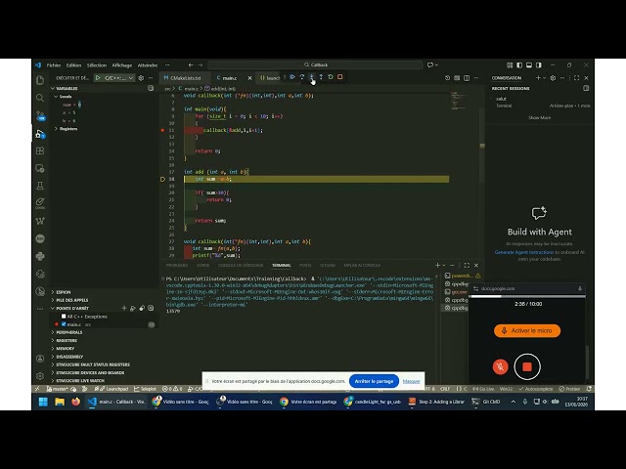Open the Source Control view

[40, 115]
